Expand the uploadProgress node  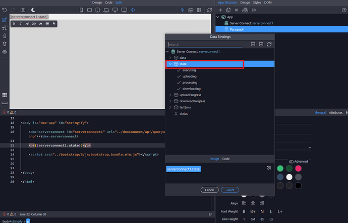tap(170, 95)
